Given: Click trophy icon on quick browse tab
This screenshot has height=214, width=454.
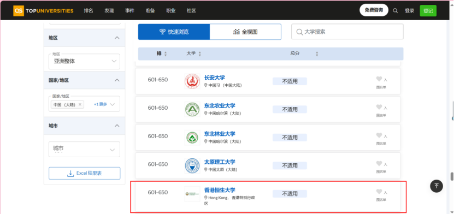Looking at the screenshot, I should [162, 32].
